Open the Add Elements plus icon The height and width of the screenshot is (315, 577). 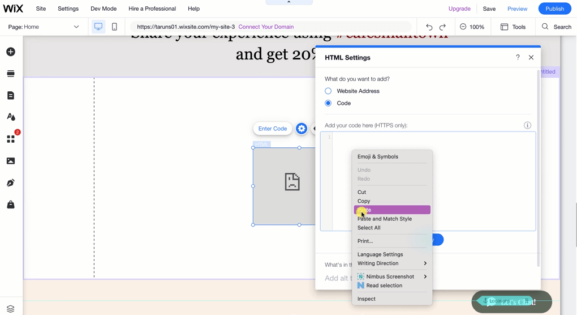(11, 52)
